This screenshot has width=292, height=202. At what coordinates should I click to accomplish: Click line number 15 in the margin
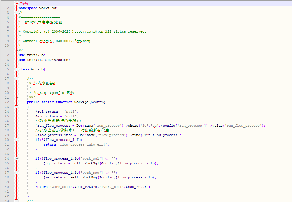[x=7, y=69]
